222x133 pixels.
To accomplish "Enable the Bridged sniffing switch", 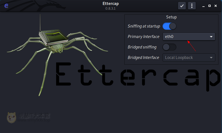I will pyautogui.click(x=169, y=47).
